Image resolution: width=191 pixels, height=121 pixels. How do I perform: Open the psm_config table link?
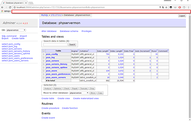click(x=52, y=54)
